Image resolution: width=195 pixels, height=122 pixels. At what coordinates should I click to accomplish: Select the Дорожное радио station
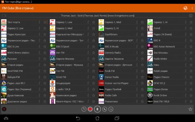(17, 102)
